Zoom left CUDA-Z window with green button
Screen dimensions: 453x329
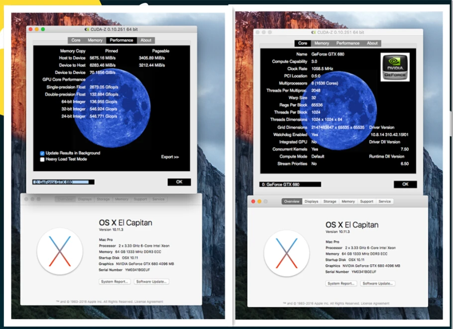click(43, 29)
